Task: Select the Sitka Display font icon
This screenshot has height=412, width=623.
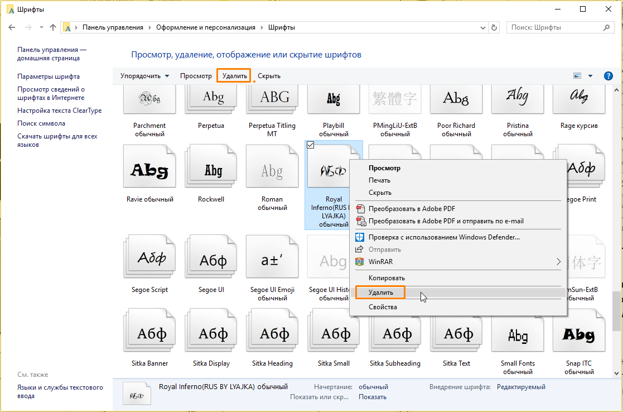Action: 211,330
